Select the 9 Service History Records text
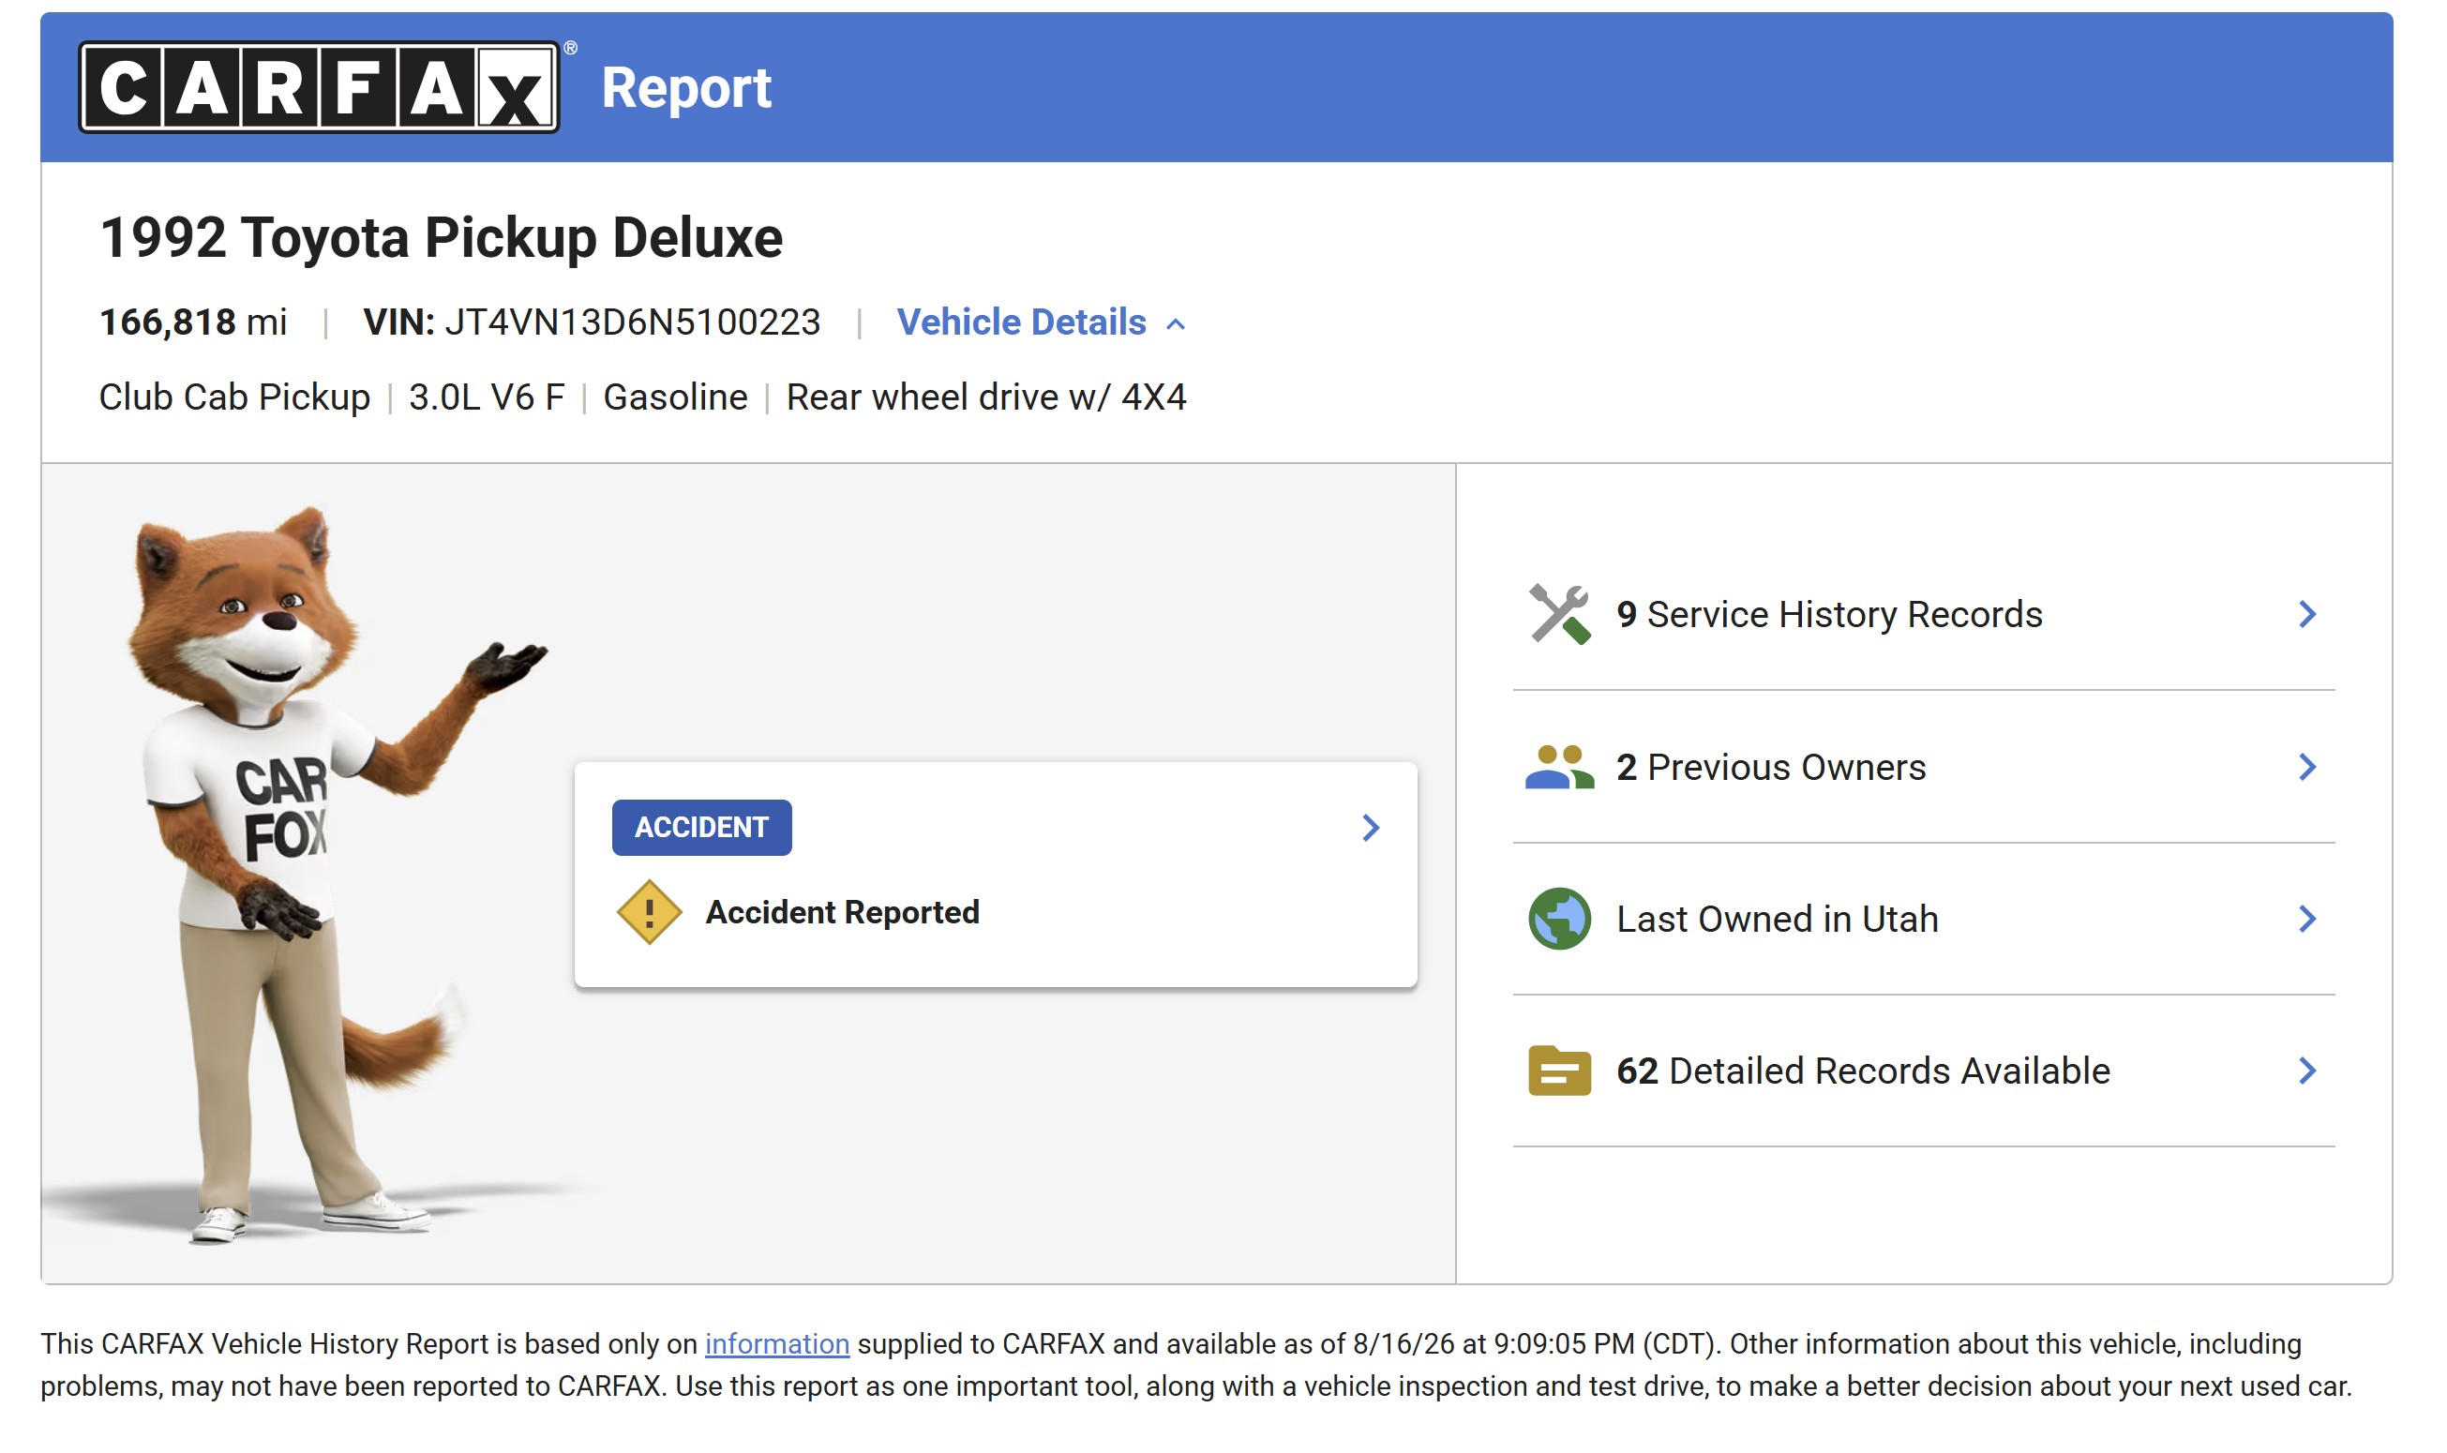Viewport: 2447px width, 1453px height. (x=1828, y=614)
